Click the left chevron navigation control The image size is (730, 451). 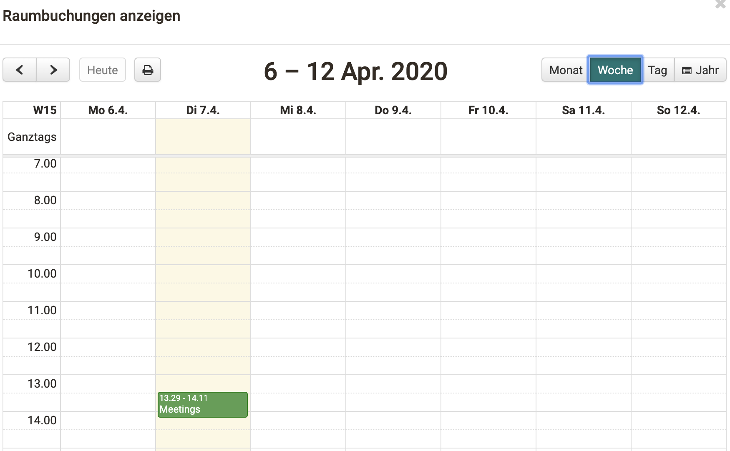point(19,70)
